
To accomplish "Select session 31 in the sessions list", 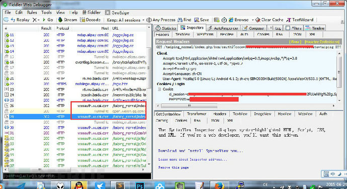I will [x=75, y=133].
